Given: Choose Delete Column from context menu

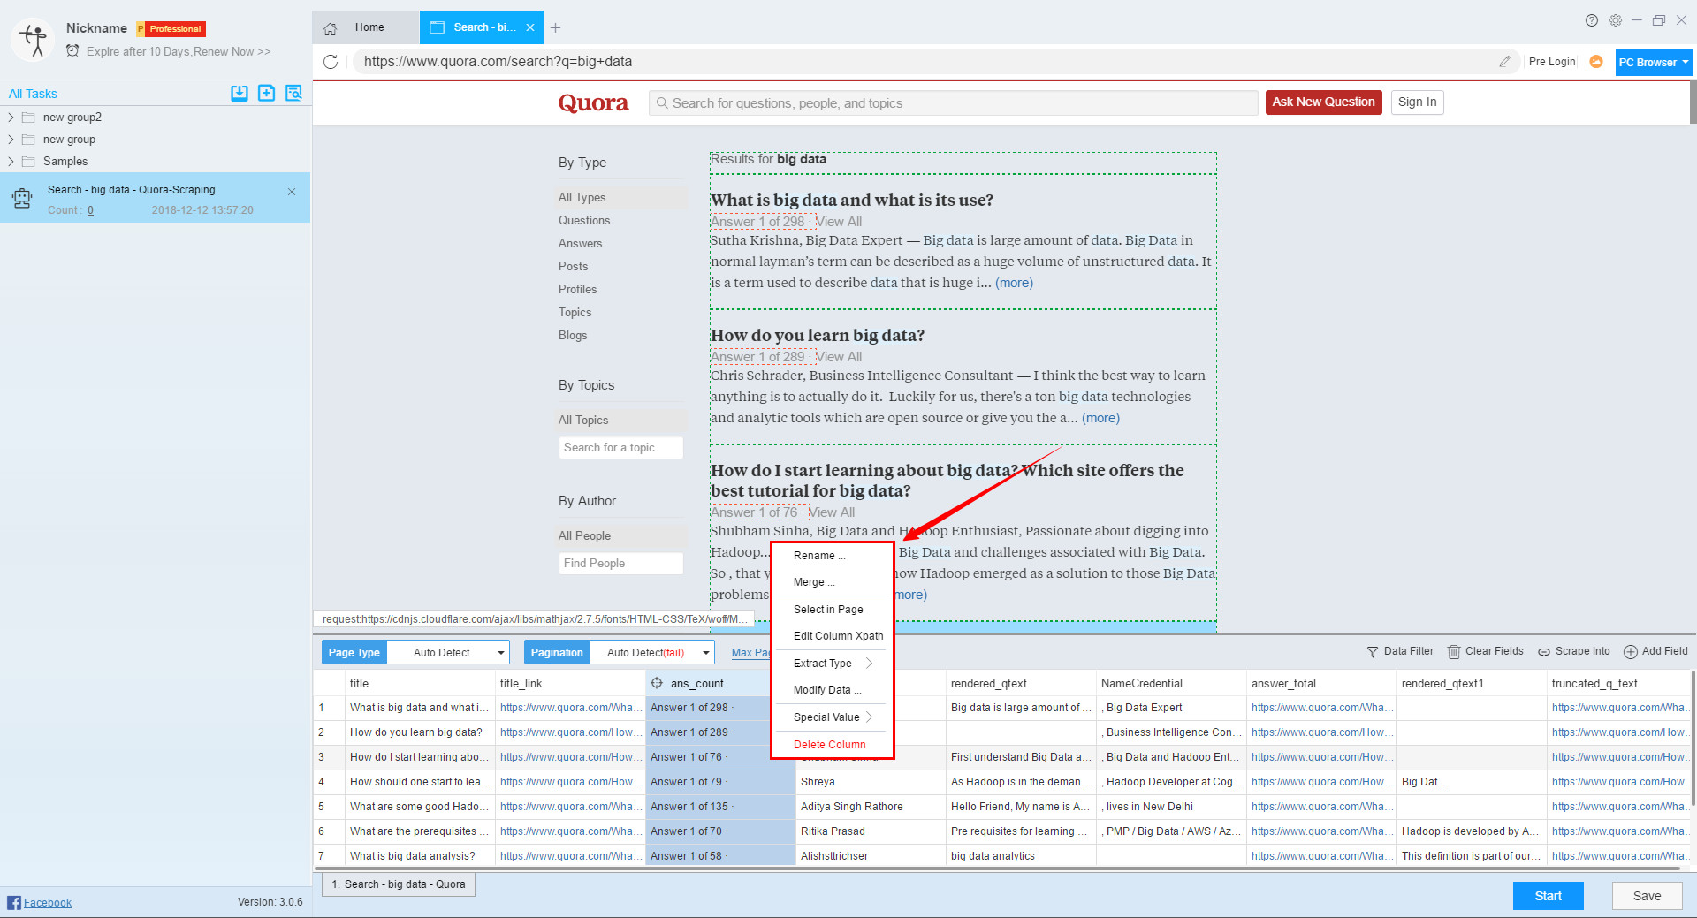Looking at the screenshot, I should click(829, 745).
